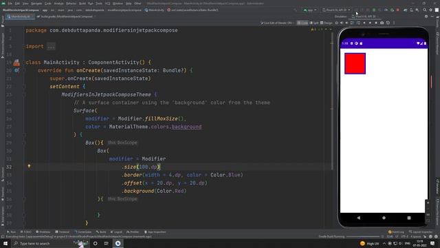Viewport: 440px width, 248px height.
Task: Open the Edit menu
Action: (x=17, y=3)
